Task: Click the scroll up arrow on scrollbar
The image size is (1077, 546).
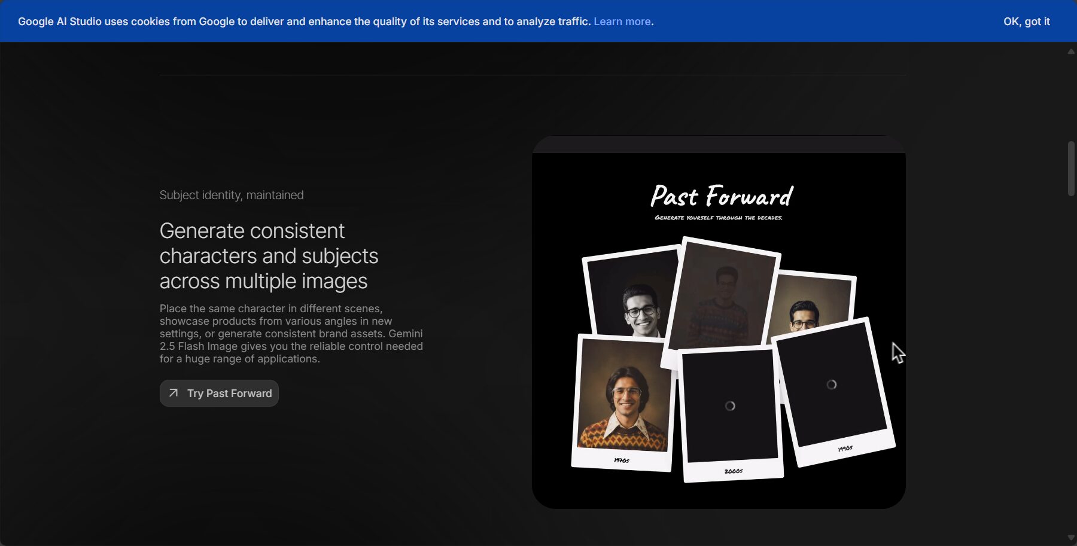Action: click(x=1071, y=51)
